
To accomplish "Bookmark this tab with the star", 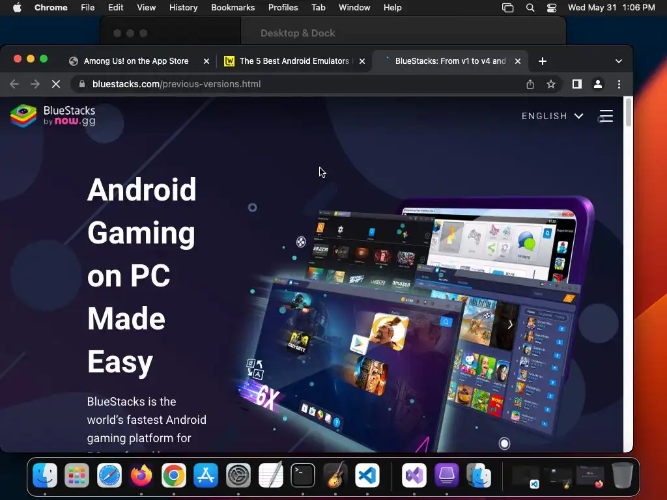I will (x=551, y=84).
